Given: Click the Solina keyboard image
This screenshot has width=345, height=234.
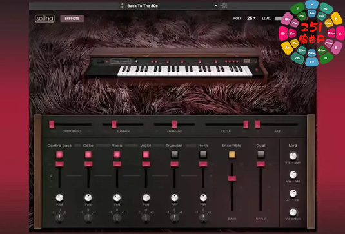Looking at the screenshot, I should [174, 65].
